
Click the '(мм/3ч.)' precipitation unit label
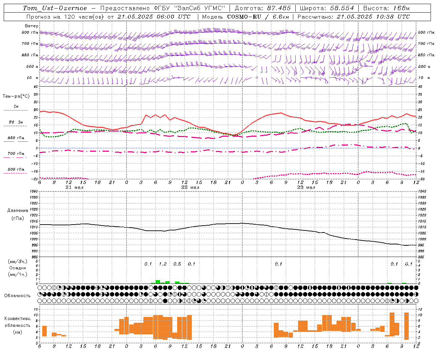18,261
